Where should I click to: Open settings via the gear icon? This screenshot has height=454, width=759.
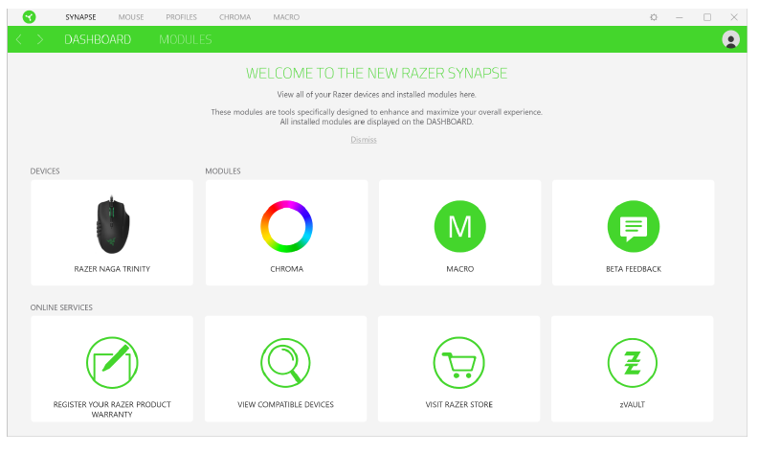coord(654,17)
